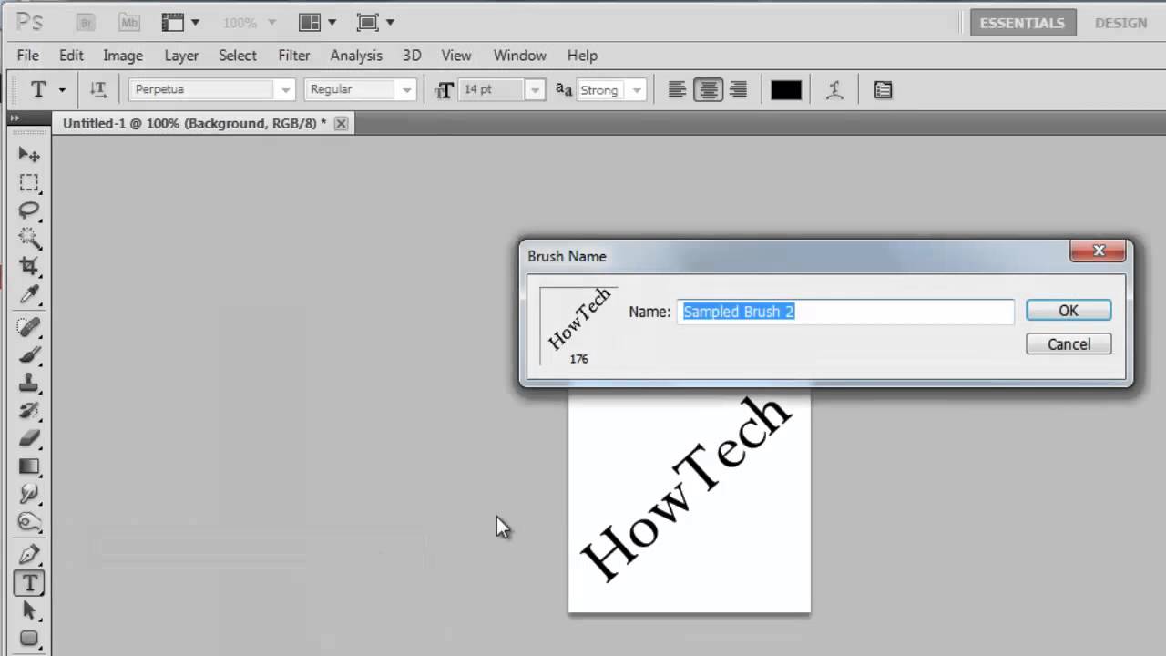
Task: Toggle text orientation in options bar
Action: click(x=98, y=89)
